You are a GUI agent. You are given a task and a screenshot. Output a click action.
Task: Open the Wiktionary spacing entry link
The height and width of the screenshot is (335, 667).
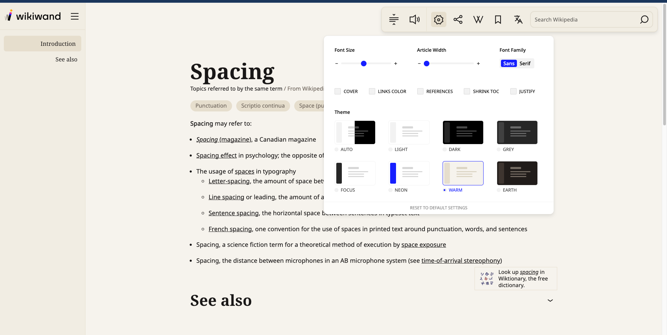point(529,272)
